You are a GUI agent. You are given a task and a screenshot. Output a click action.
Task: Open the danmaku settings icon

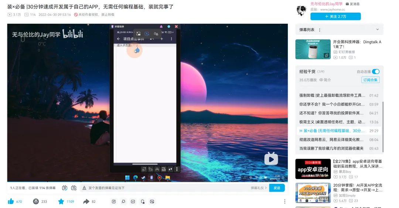tap(74, 188)
